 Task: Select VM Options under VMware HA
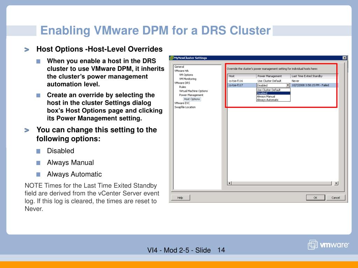coord(186,75)
